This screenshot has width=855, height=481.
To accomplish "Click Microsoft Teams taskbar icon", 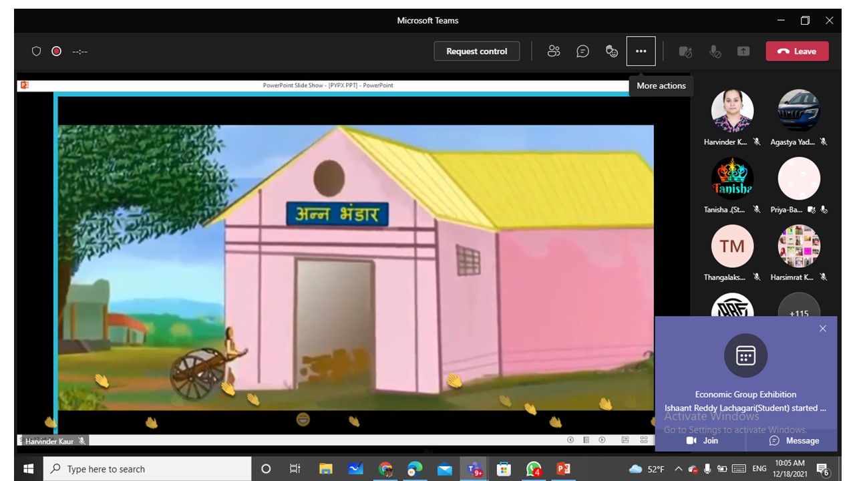I will 474,469.
